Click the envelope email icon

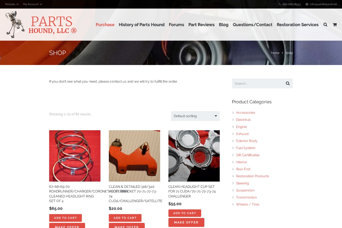[307, 4]
